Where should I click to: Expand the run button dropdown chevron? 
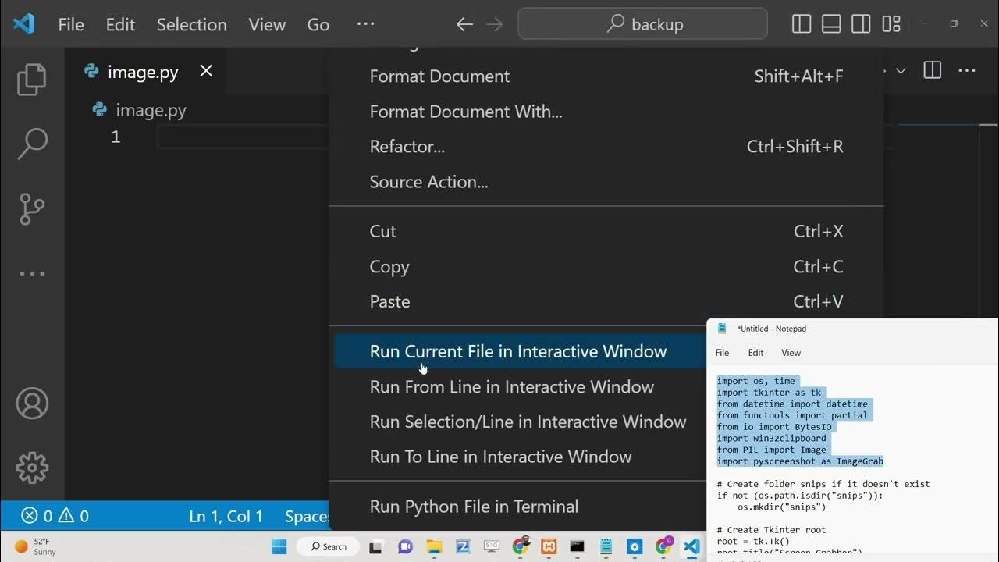tap(900, 71)
